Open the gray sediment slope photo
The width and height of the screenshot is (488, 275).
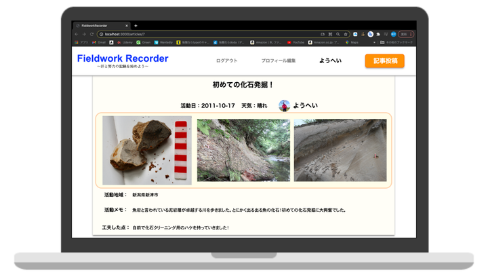tap(340, 150)
